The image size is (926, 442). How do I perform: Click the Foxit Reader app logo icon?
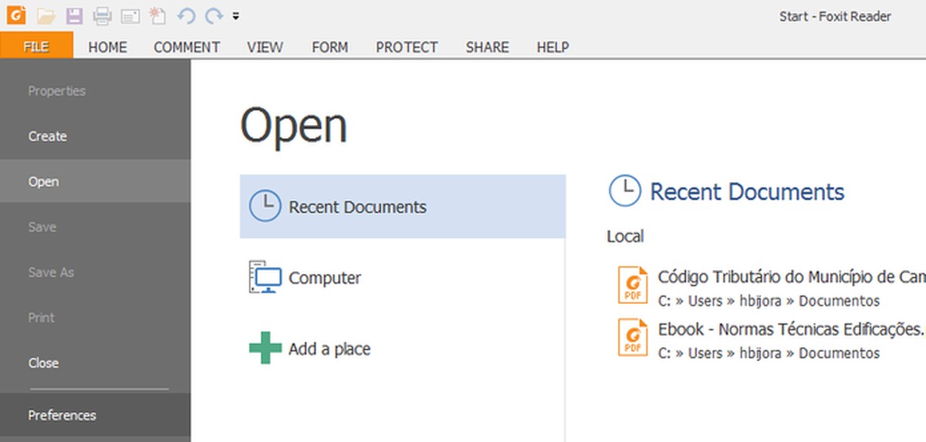pos(17,15)
